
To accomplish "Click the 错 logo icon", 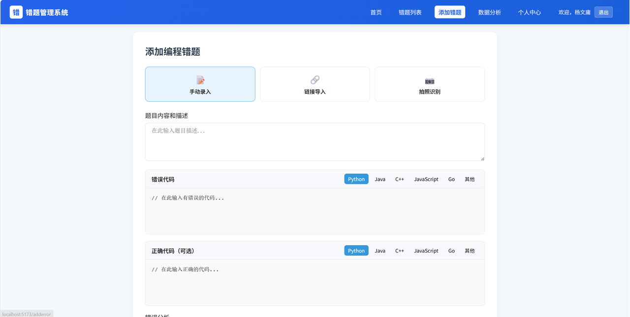I will 16,12.
